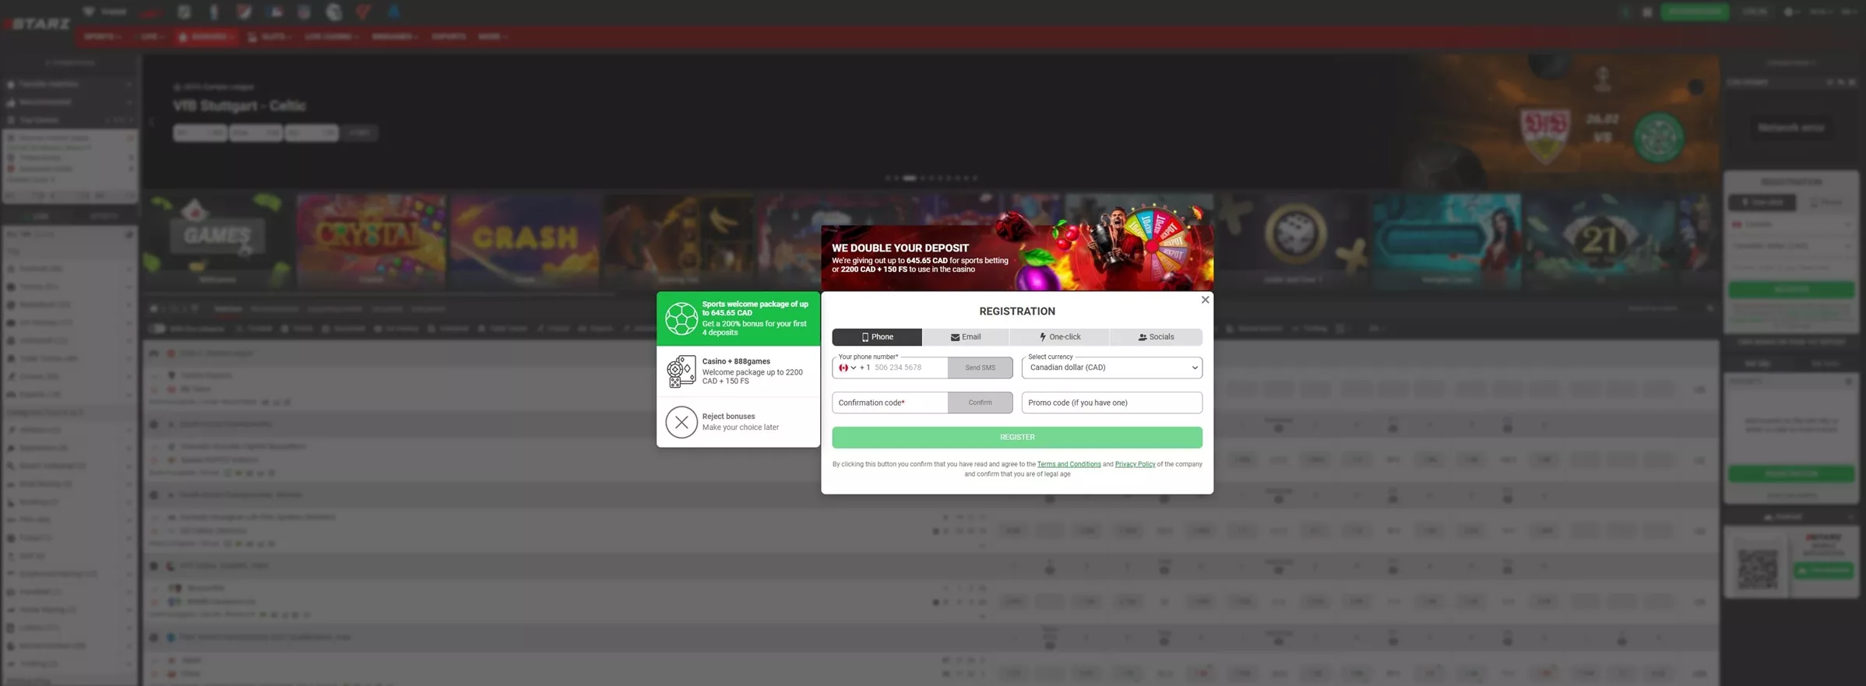This screenshot has width=1866, height=686.
Task: Click the Reject bonuses circled X icon
Action: [681, 422]
